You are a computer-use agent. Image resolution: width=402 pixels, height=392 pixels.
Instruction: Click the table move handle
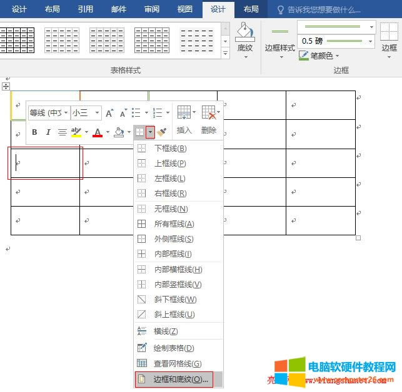6,87
